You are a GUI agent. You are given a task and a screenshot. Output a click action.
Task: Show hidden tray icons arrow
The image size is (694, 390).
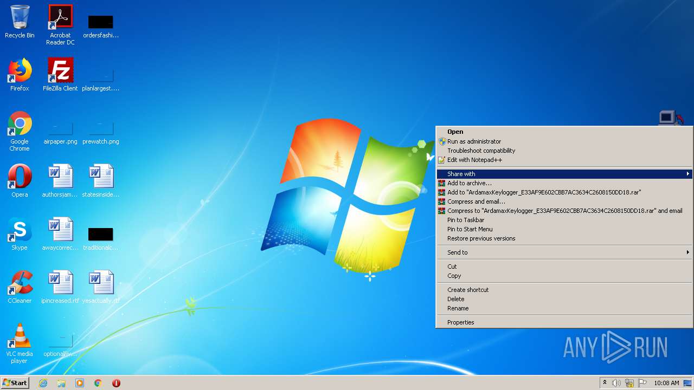(x=604, y=383)
